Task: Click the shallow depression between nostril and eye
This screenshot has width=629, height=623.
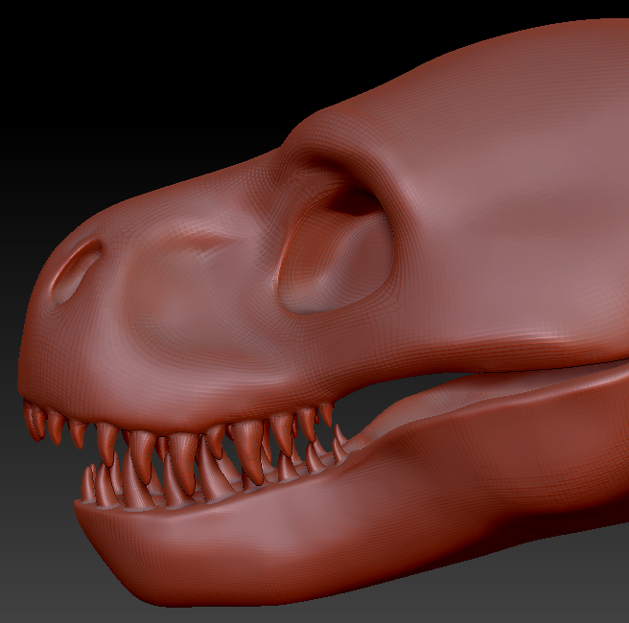Action: tap(193, 292)
